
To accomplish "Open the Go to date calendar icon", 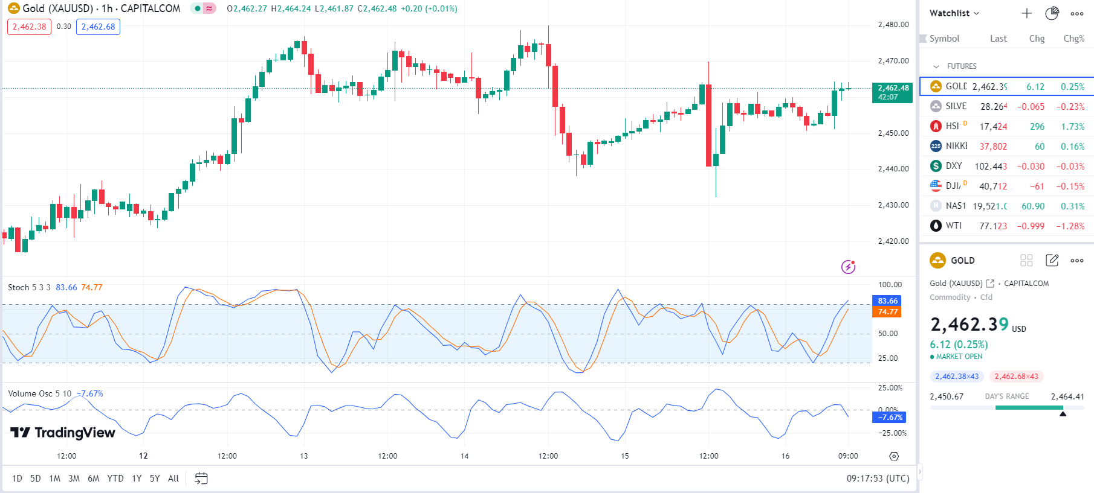I will click(x=201, y=479).
